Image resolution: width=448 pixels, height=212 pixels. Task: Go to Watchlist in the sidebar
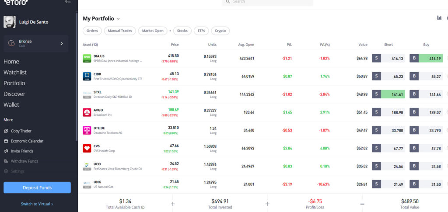point(15,72)
